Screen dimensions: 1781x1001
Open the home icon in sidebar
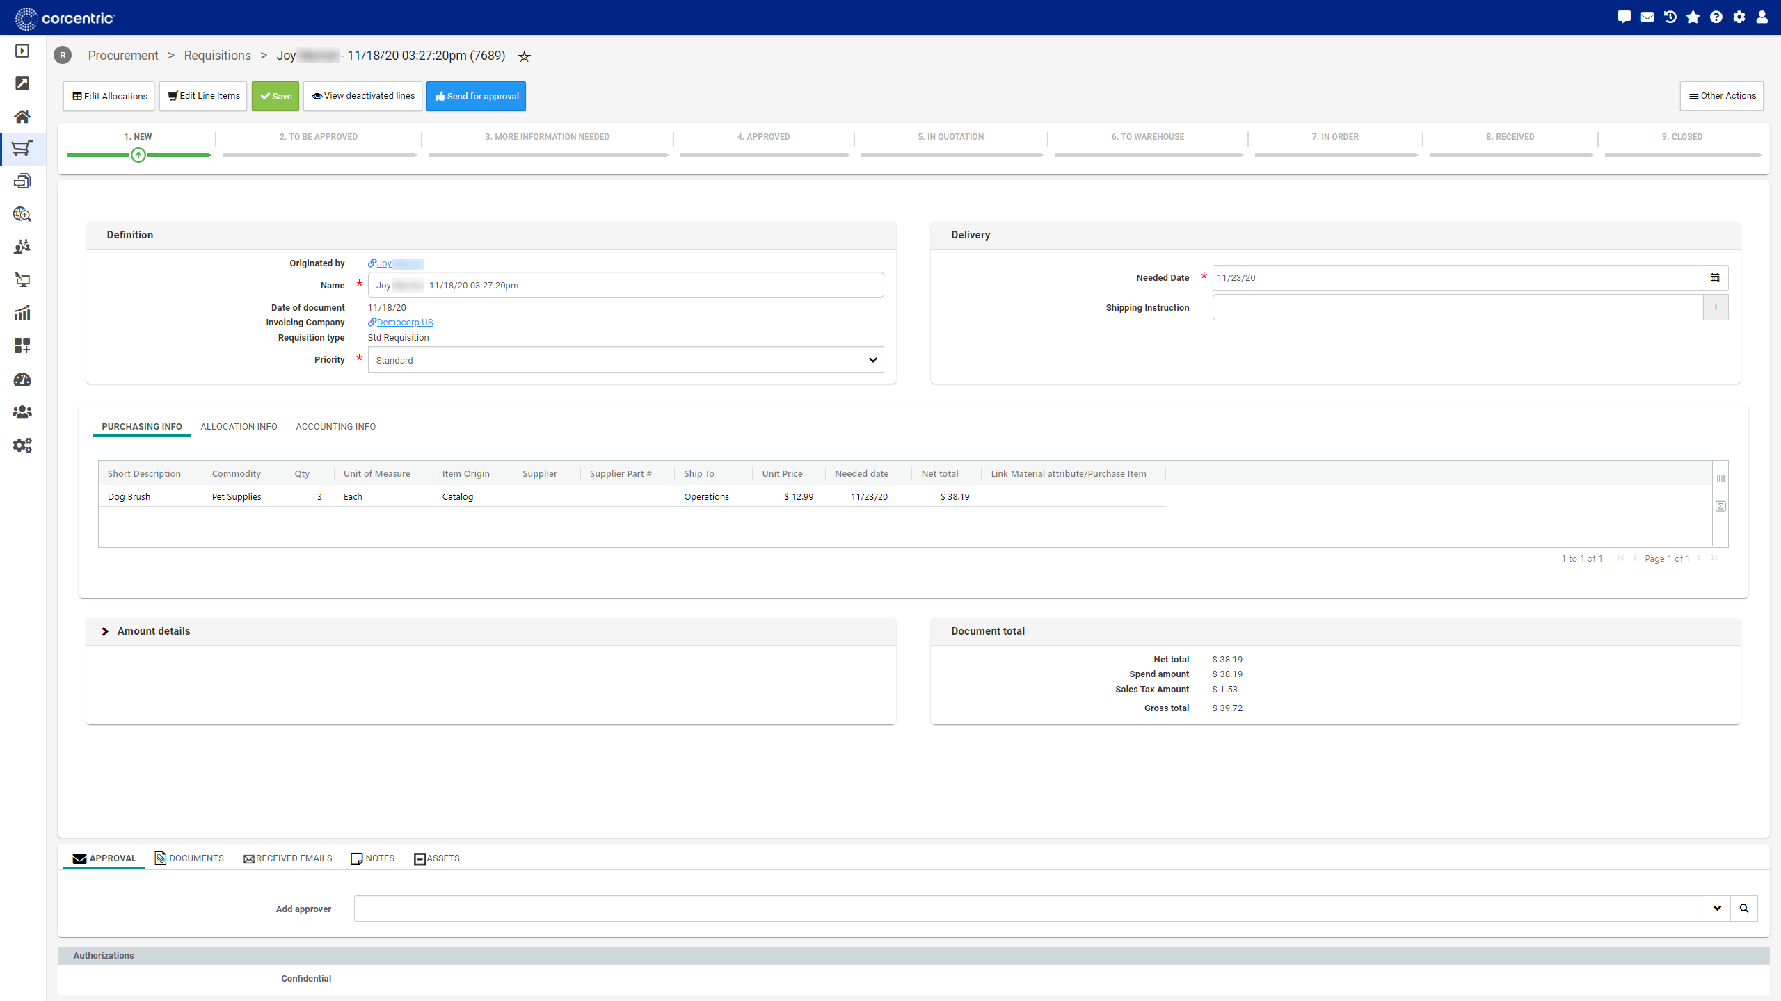click(22, 116)
